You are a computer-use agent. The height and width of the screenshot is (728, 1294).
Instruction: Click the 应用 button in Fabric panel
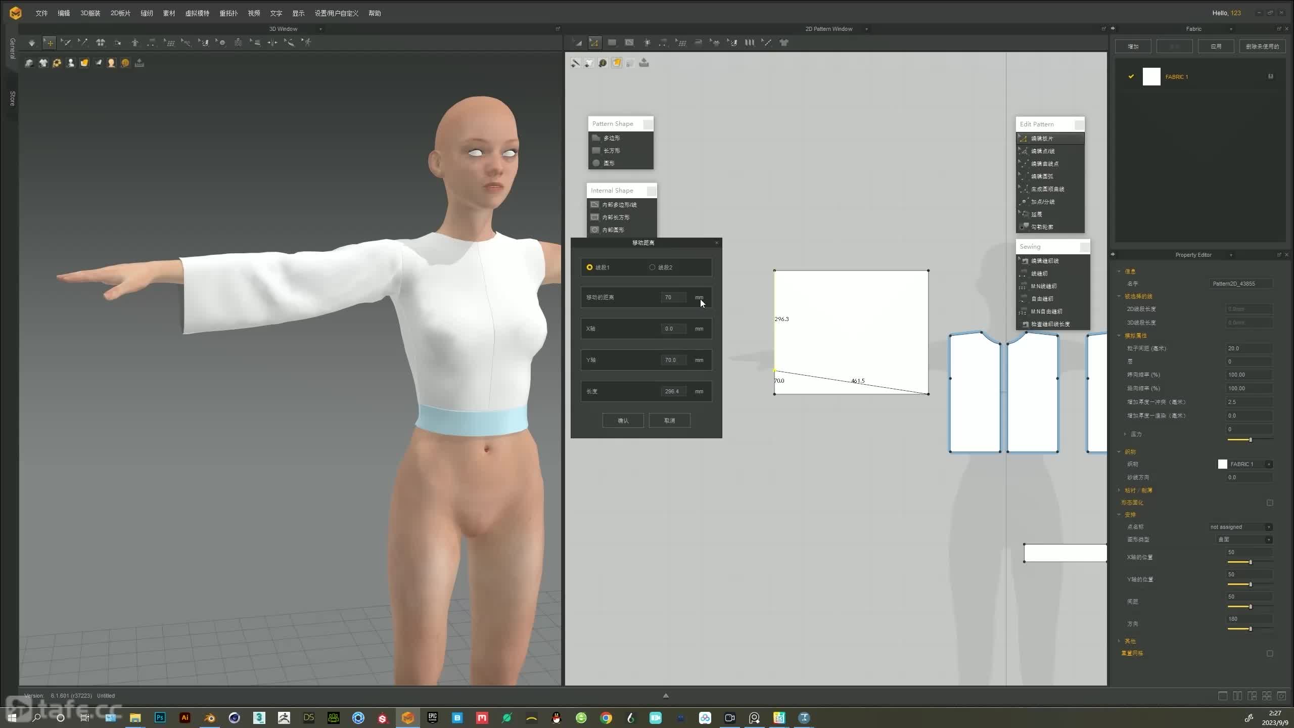[x=1216, y=47]
